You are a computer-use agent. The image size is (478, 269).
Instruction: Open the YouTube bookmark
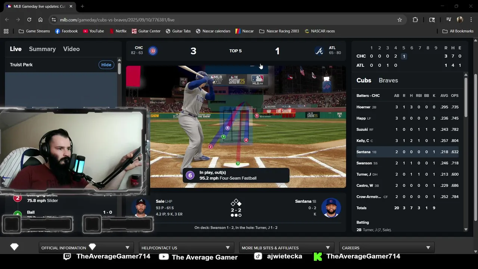pos(93,31)
